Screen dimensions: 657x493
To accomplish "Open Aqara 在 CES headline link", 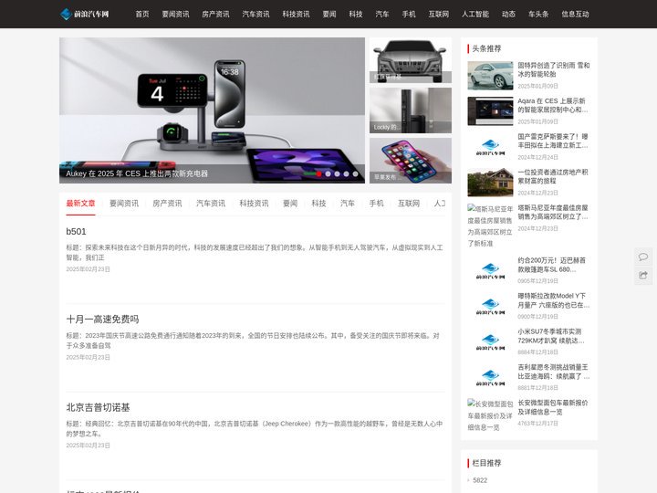I will [553, 105].
